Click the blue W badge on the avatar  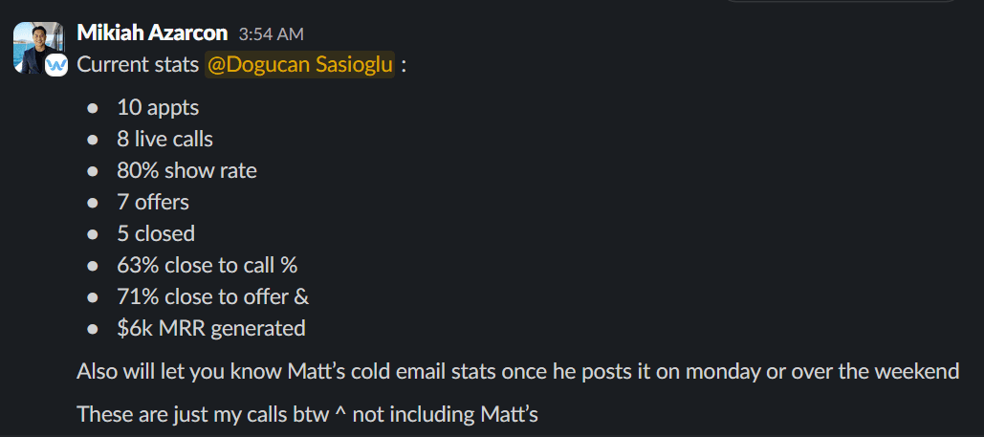(x=55, y=64)
